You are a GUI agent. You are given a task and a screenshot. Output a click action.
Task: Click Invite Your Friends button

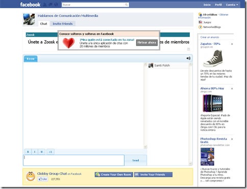(x=153, y=175)
